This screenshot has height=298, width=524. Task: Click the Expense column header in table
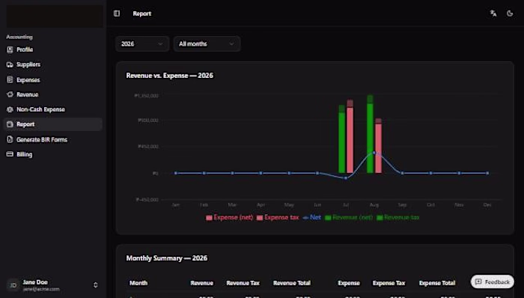349,283
